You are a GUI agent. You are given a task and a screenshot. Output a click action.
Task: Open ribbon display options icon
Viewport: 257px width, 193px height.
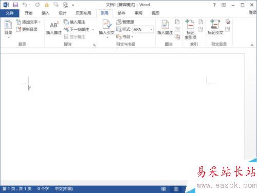coord(224,5)
